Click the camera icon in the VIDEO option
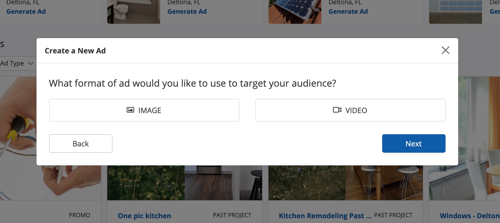The image size is (500, 223). click(x=337, y=110)
